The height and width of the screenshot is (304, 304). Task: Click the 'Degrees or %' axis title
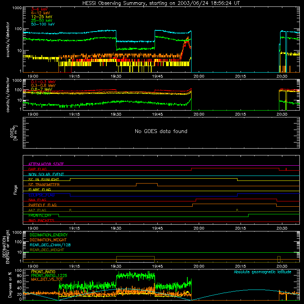[x=10, y=285]
